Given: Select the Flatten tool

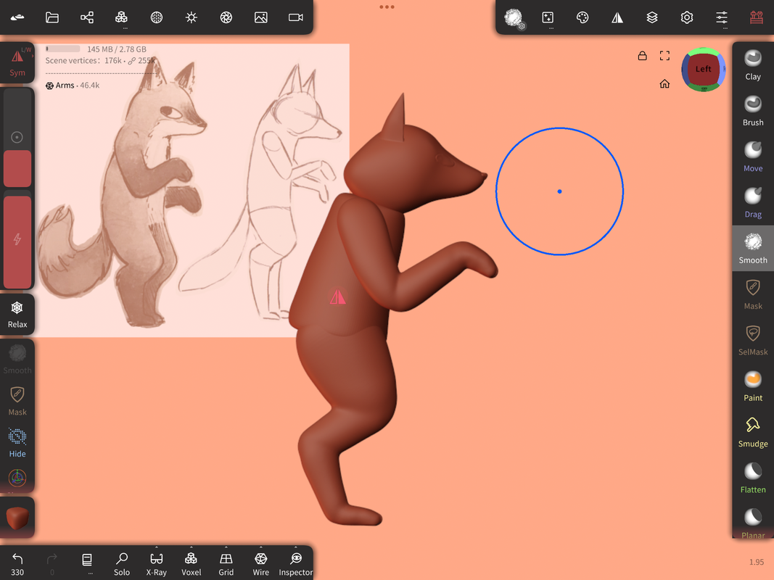Looking at the screenshot, I should click(753, 478).
